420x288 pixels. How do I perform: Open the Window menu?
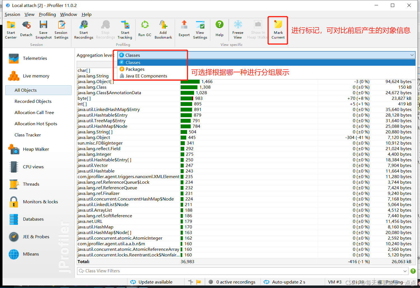click(x=69, y=15)
